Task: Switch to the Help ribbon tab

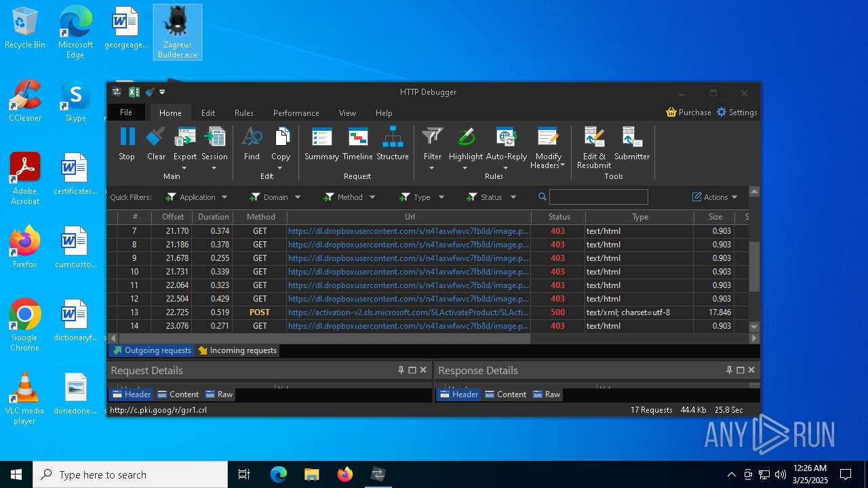Action: pyautogui.click(x=384, y=113)
